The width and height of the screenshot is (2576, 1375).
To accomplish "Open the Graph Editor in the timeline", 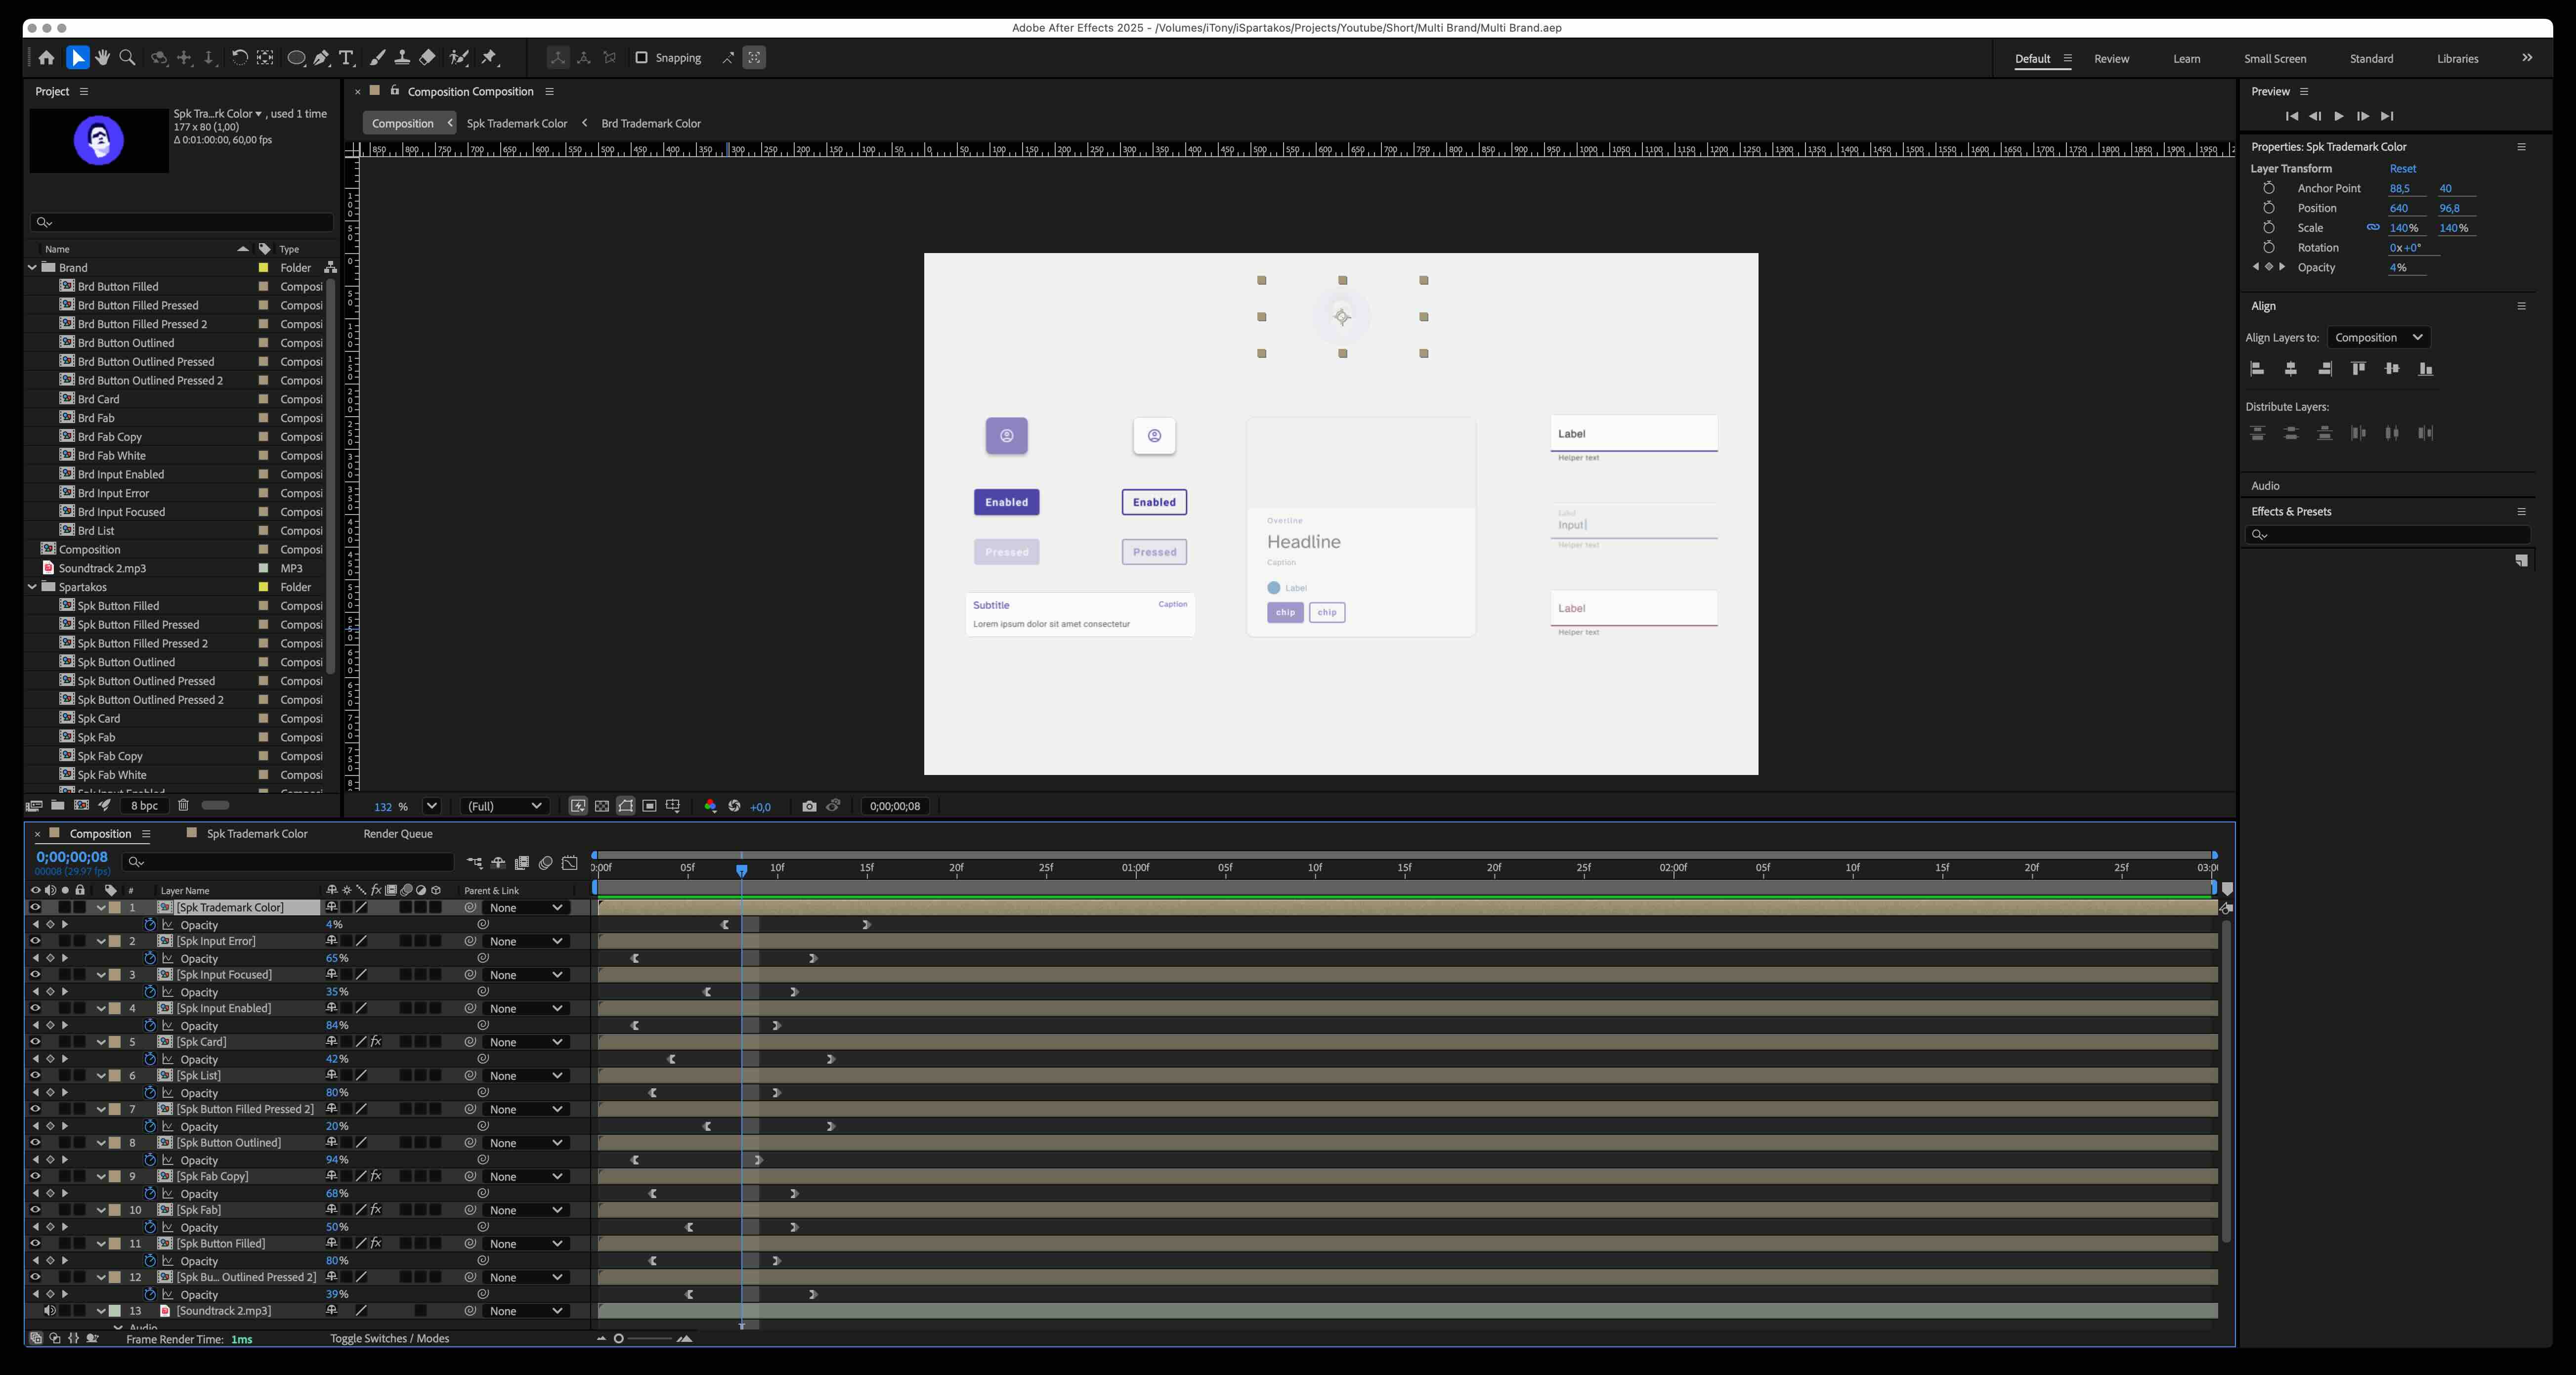I will [570, 863].
